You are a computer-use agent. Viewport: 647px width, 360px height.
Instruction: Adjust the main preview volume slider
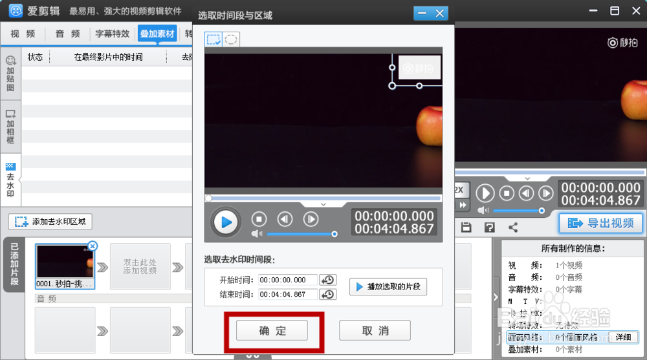519,211
